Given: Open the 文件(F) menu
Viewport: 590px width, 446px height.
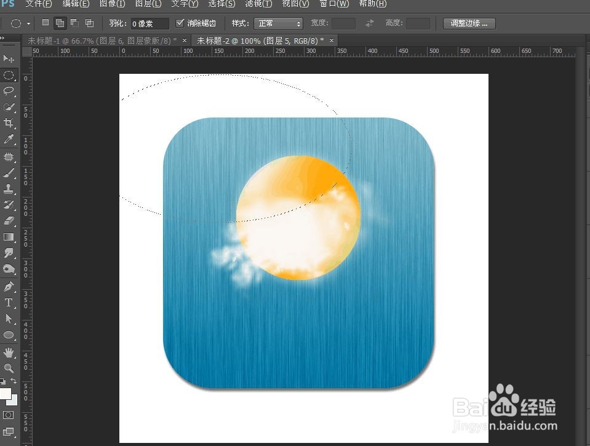Looking at the screenshot, I should tap(38, 4).
